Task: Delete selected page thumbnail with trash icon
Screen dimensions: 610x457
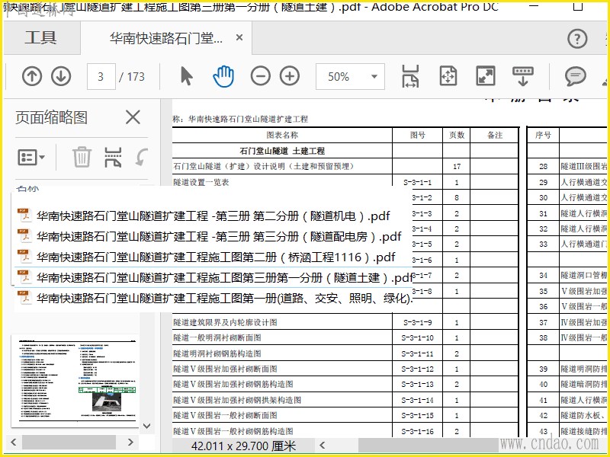Action: (x=82, y=157)
